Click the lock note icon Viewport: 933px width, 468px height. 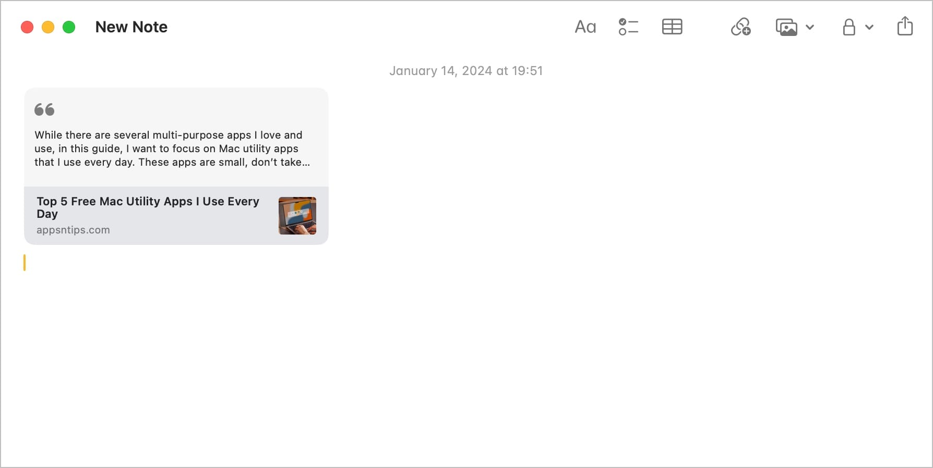(x=849, y=27)
